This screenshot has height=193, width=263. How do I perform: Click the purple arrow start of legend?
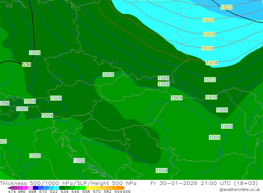[x=9, y=188]
